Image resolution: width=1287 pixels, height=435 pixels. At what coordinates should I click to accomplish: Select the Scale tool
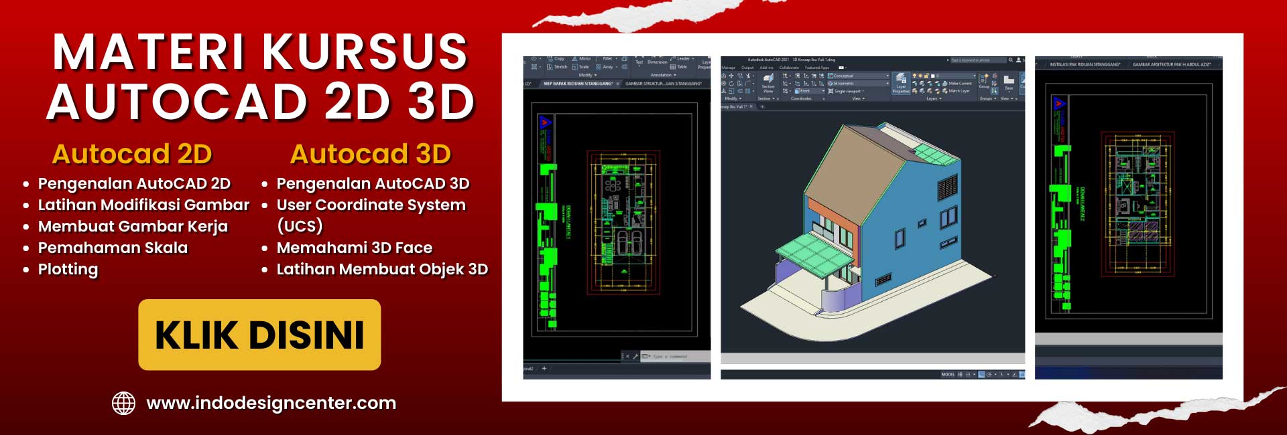pyautogui.click(x=580, y=67)
